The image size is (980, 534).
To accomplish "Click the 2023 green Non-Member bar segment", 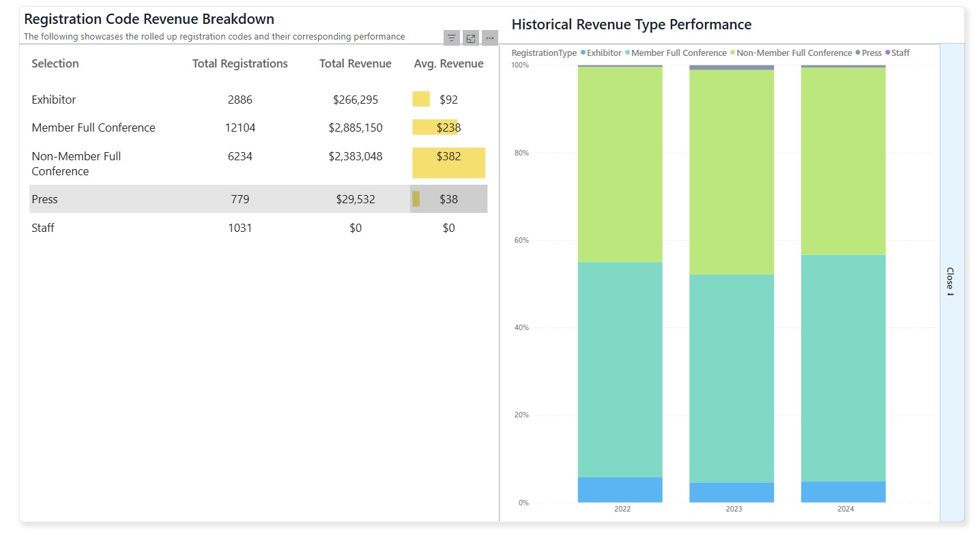I will tap(732, 172).
